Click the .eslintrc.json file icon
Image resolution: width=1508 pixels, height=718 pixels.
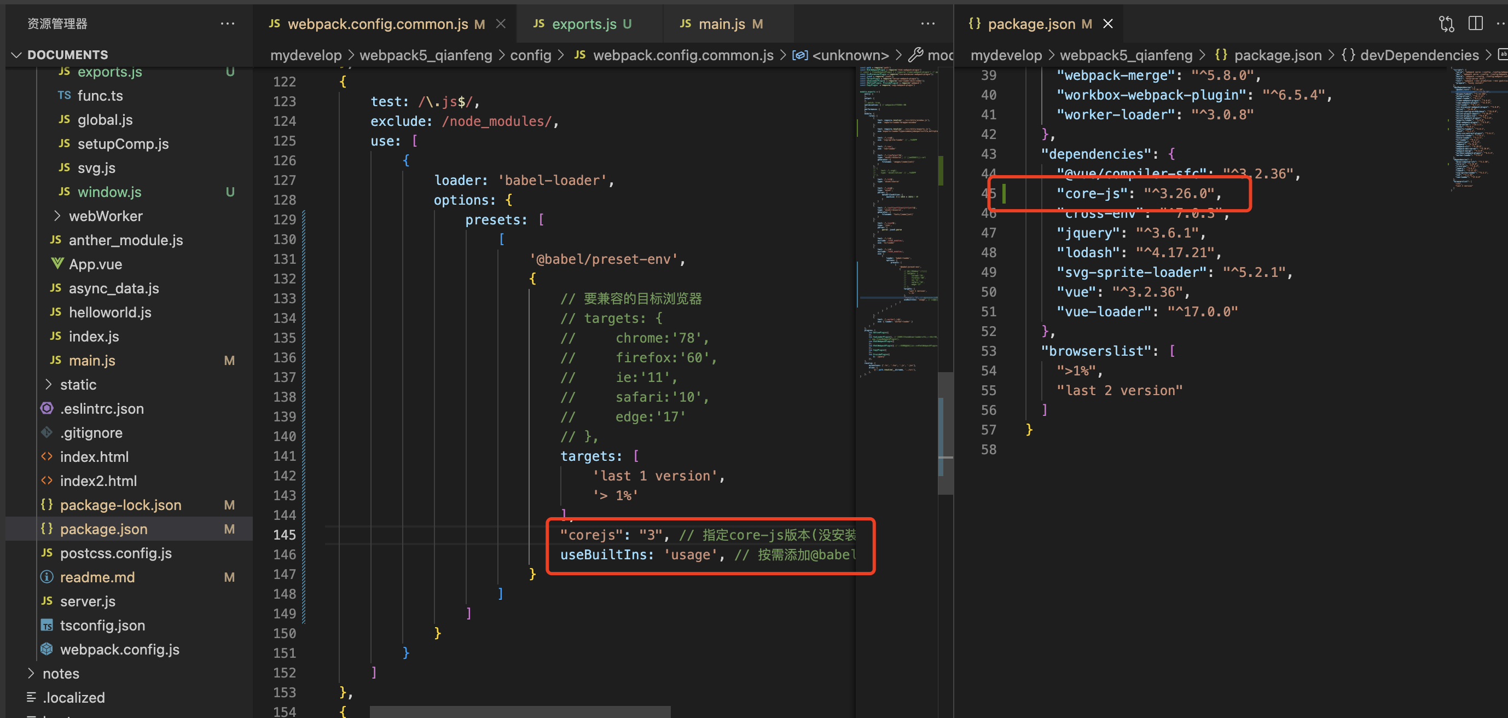[x=47, y=409]
